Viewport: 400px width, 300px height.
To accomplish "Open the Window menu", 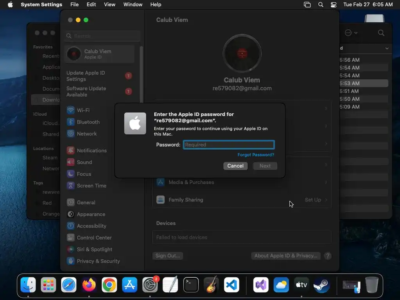I will [133, 5].
